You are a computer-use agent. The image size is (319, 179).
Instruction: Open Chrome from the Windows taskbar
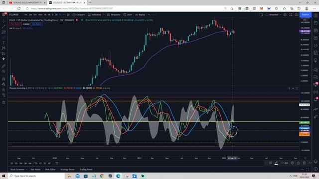tap(102, 176)
